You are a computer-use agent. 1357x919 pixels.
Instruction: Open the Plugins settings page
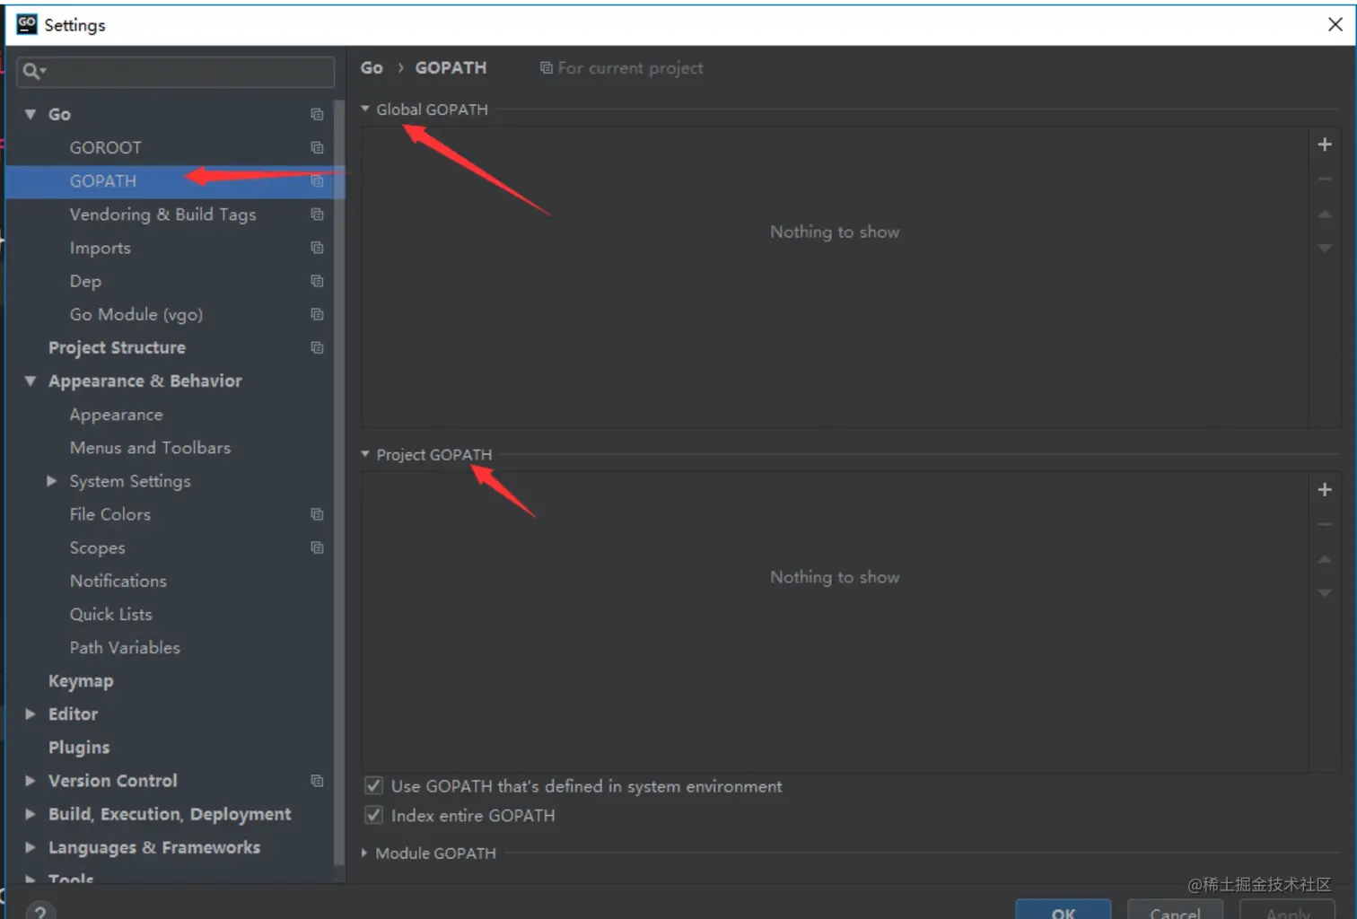point(79,748)
